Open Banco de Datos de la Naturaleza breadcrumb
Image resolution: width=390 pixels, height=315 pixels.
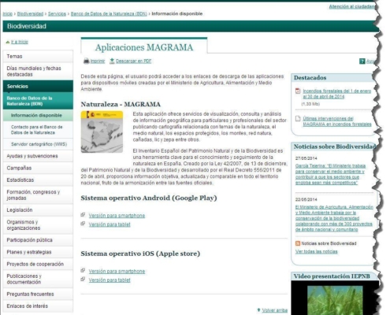coord(109,13)
